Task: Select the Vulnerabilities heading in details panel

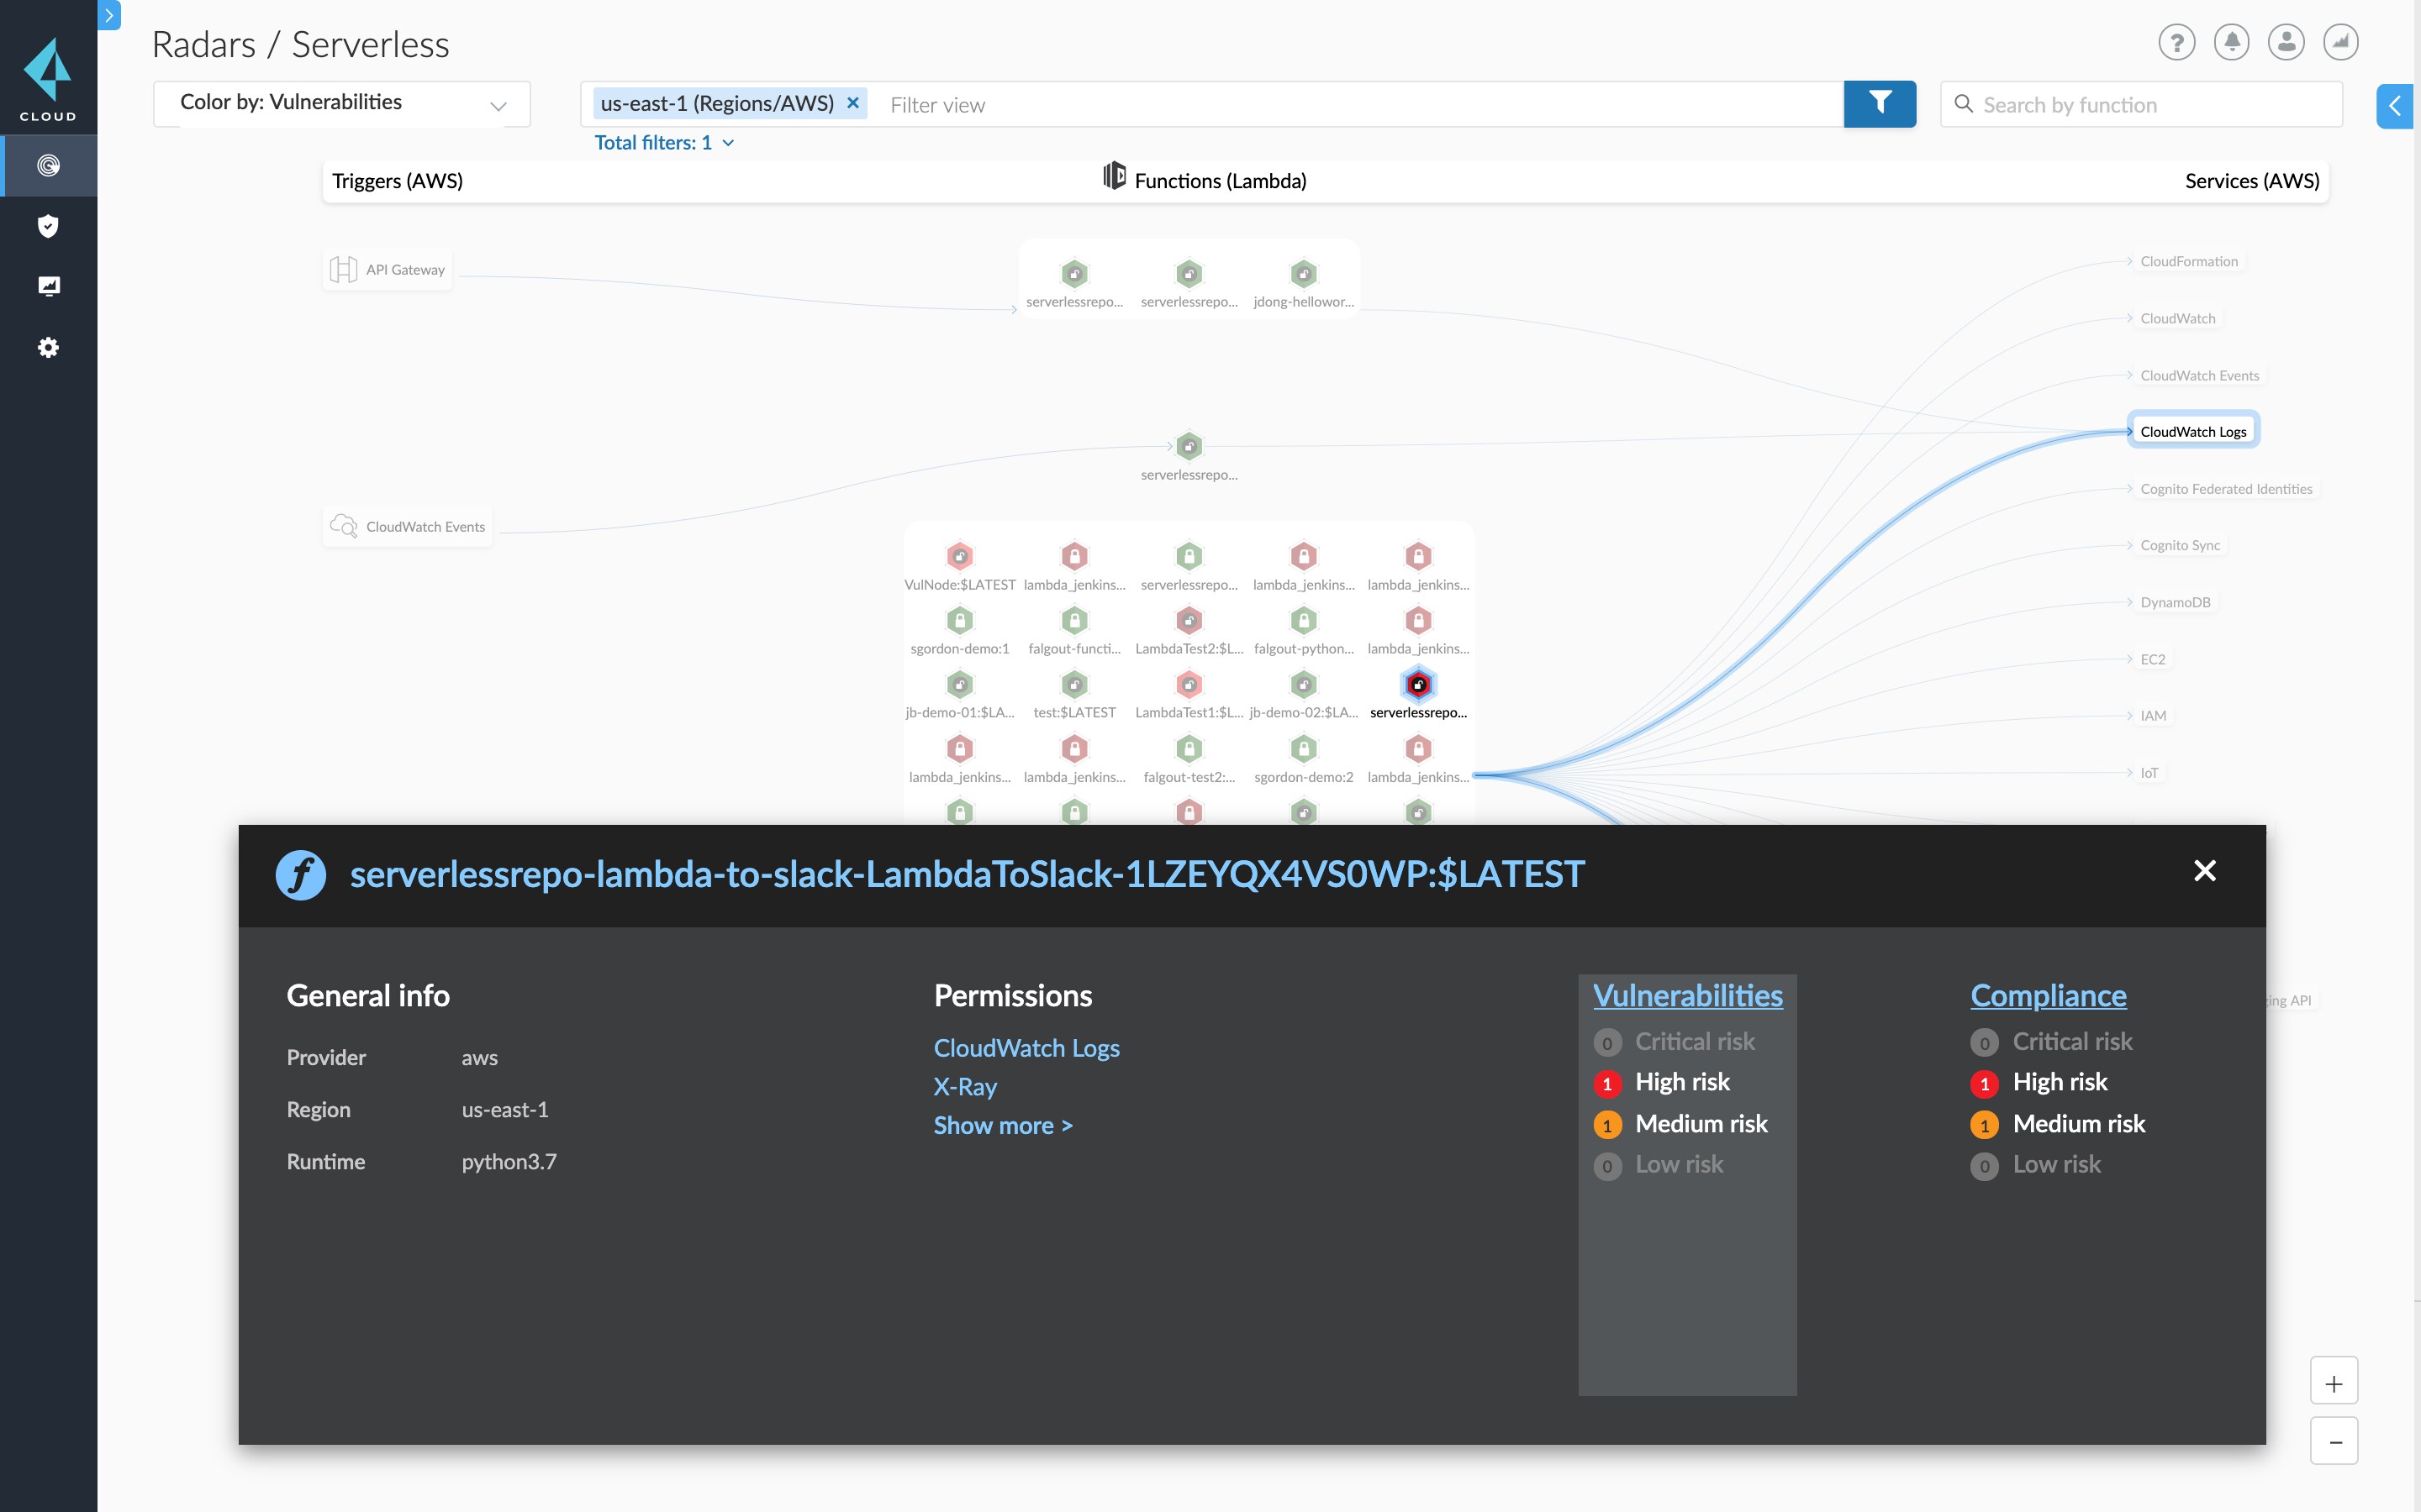Action: point(1688,995)
